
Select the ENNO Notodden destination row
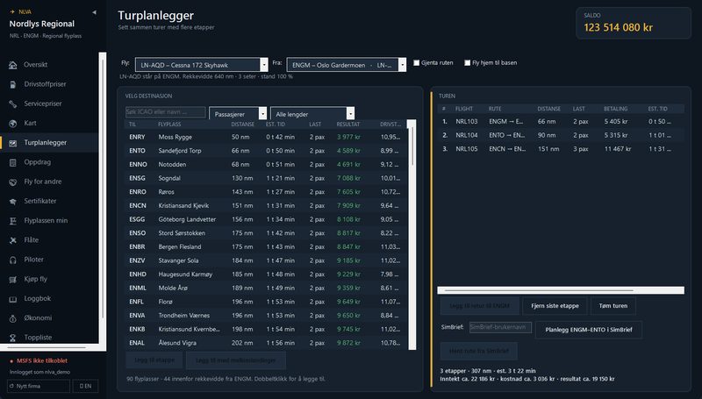[265, 165]
